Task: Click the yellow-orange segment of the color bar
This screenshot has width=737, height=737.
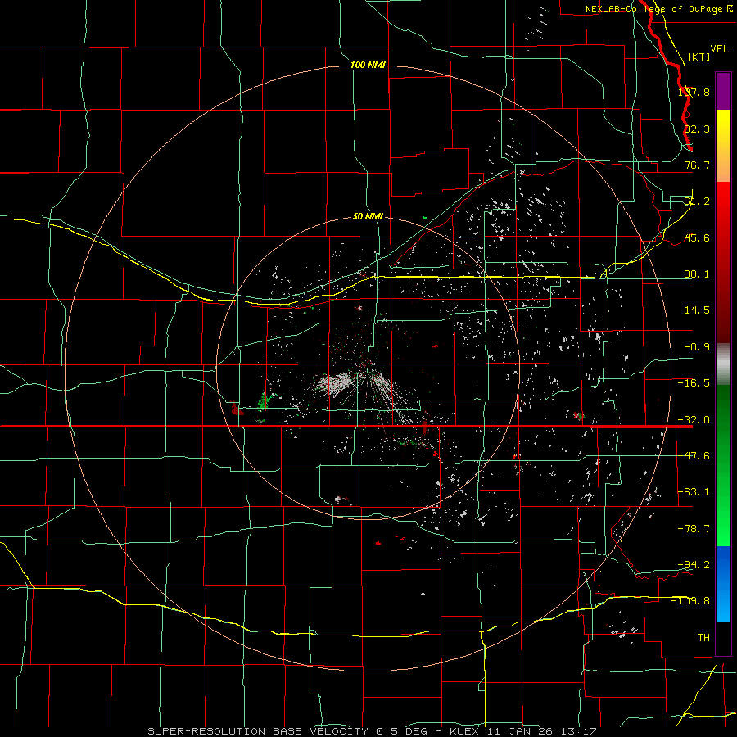Action: (723, 146)
